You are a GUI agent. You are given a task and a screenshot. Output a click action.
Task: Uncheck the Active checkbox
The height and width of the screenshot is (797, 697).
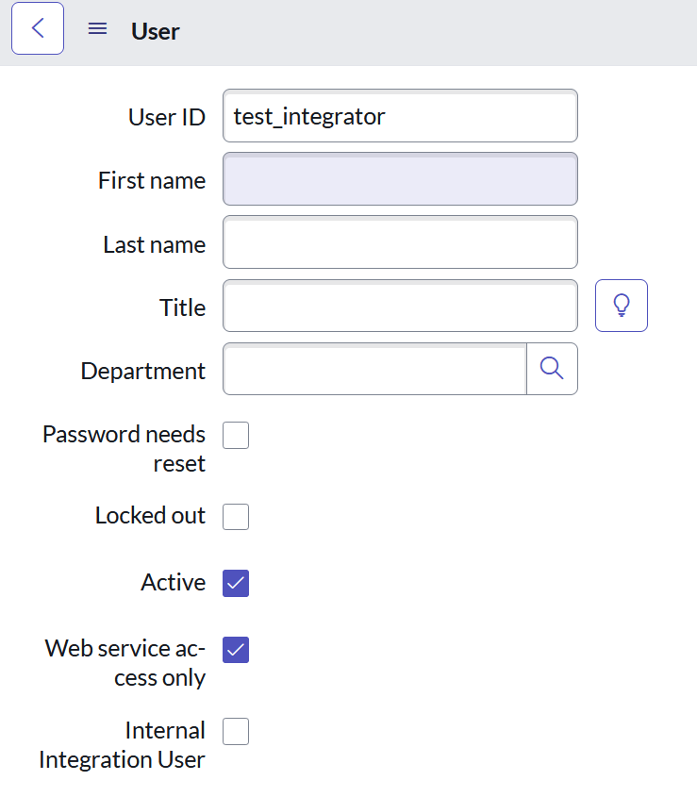236,584
